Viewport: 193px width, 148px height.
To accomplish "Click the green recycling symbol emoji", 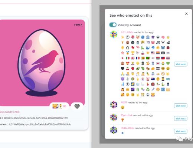I will coord(148,90).
